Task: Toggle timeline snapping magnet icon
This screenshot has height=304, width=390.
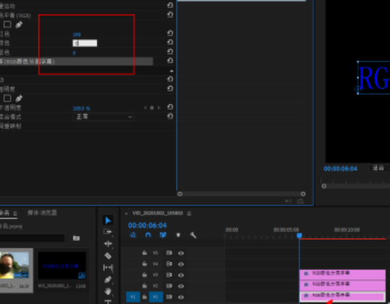Action: point(148,235)
